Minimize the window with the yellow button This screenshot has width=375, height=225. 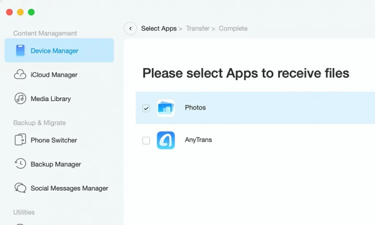pyautogui.click(x=20, y=12)
